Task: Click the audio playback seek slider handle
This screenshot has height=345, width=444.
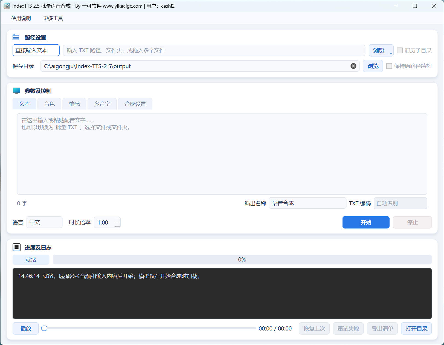Action: point(44,328)
